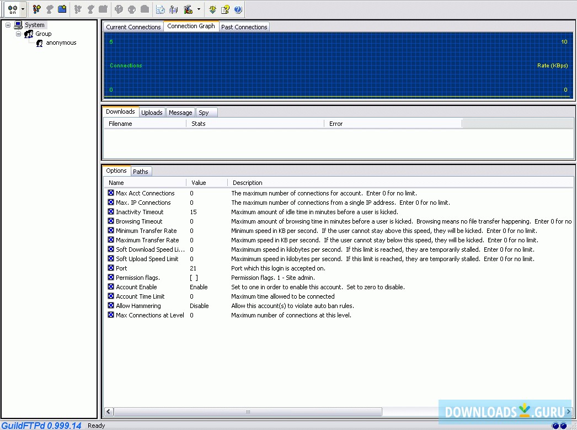The width and height of the screenshot is (577, 430).
Task: Click the blue round help icon
Action: pos(238,9)
